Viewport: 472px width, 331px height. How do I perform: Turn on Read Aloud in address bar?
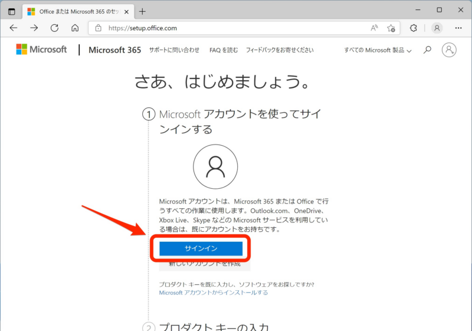click(x=374, y=28)
